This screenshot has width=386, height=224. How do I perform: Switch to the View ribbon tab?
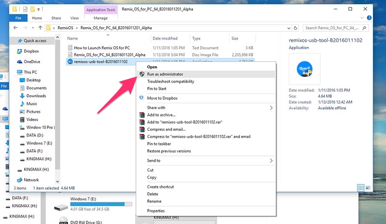click(74, 18)
